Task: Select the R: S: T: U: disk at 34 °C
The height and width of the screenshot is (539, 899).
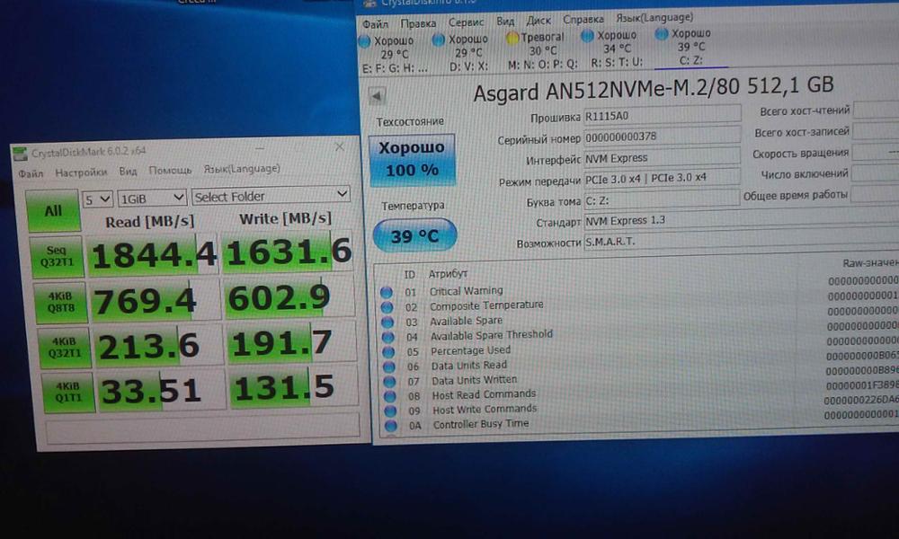Action: [617, 49]
